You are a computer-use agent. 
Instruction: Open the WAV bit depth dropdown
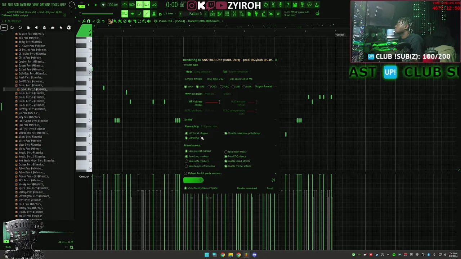pyautogui.click(x=209, y=94)
